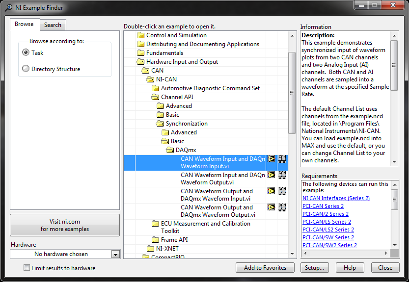Click the Requirements horizontal scroll left arrow
The image size is (409, 282).
coord(305,253)
